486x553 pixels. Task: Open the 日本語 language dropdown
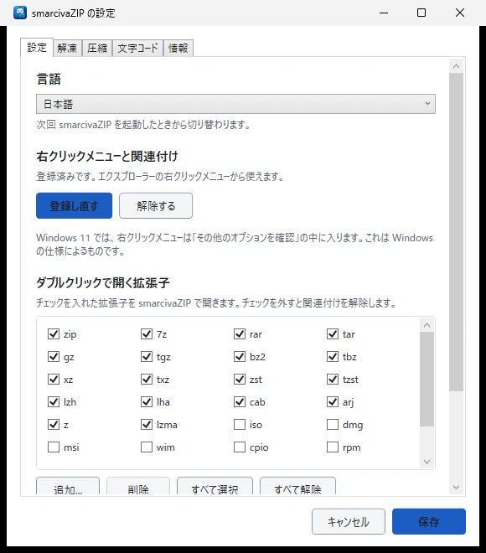[x=235, y=104]
